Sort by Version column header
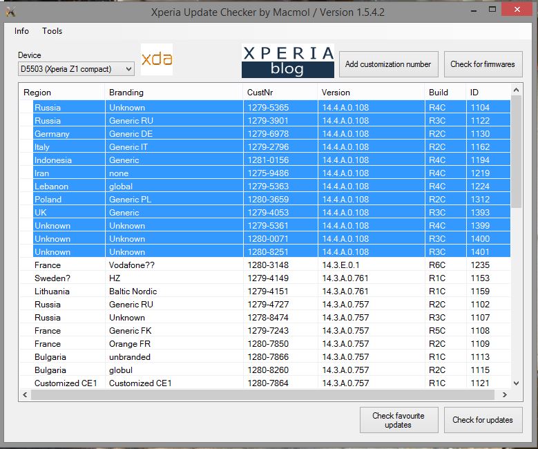 click(x=371, y=93)
